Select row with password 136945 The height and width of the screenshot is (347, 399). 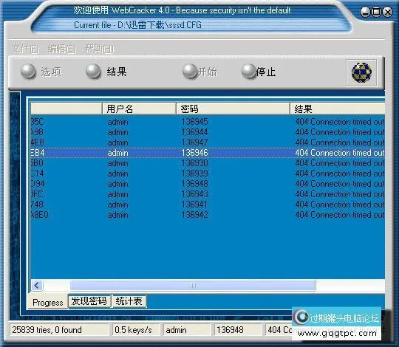(x=208, y=122)
